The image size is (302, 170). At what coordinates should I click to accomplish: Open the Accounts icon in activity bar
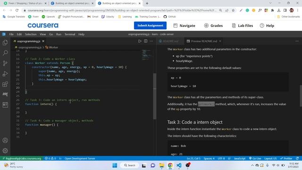(5, 140)
